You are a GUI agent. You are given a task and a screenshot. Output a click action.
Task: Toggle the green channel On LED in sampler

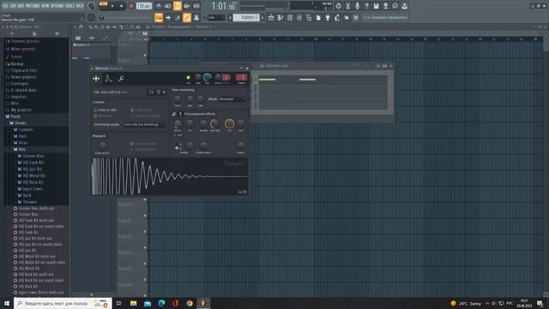(x=188, y=78)
